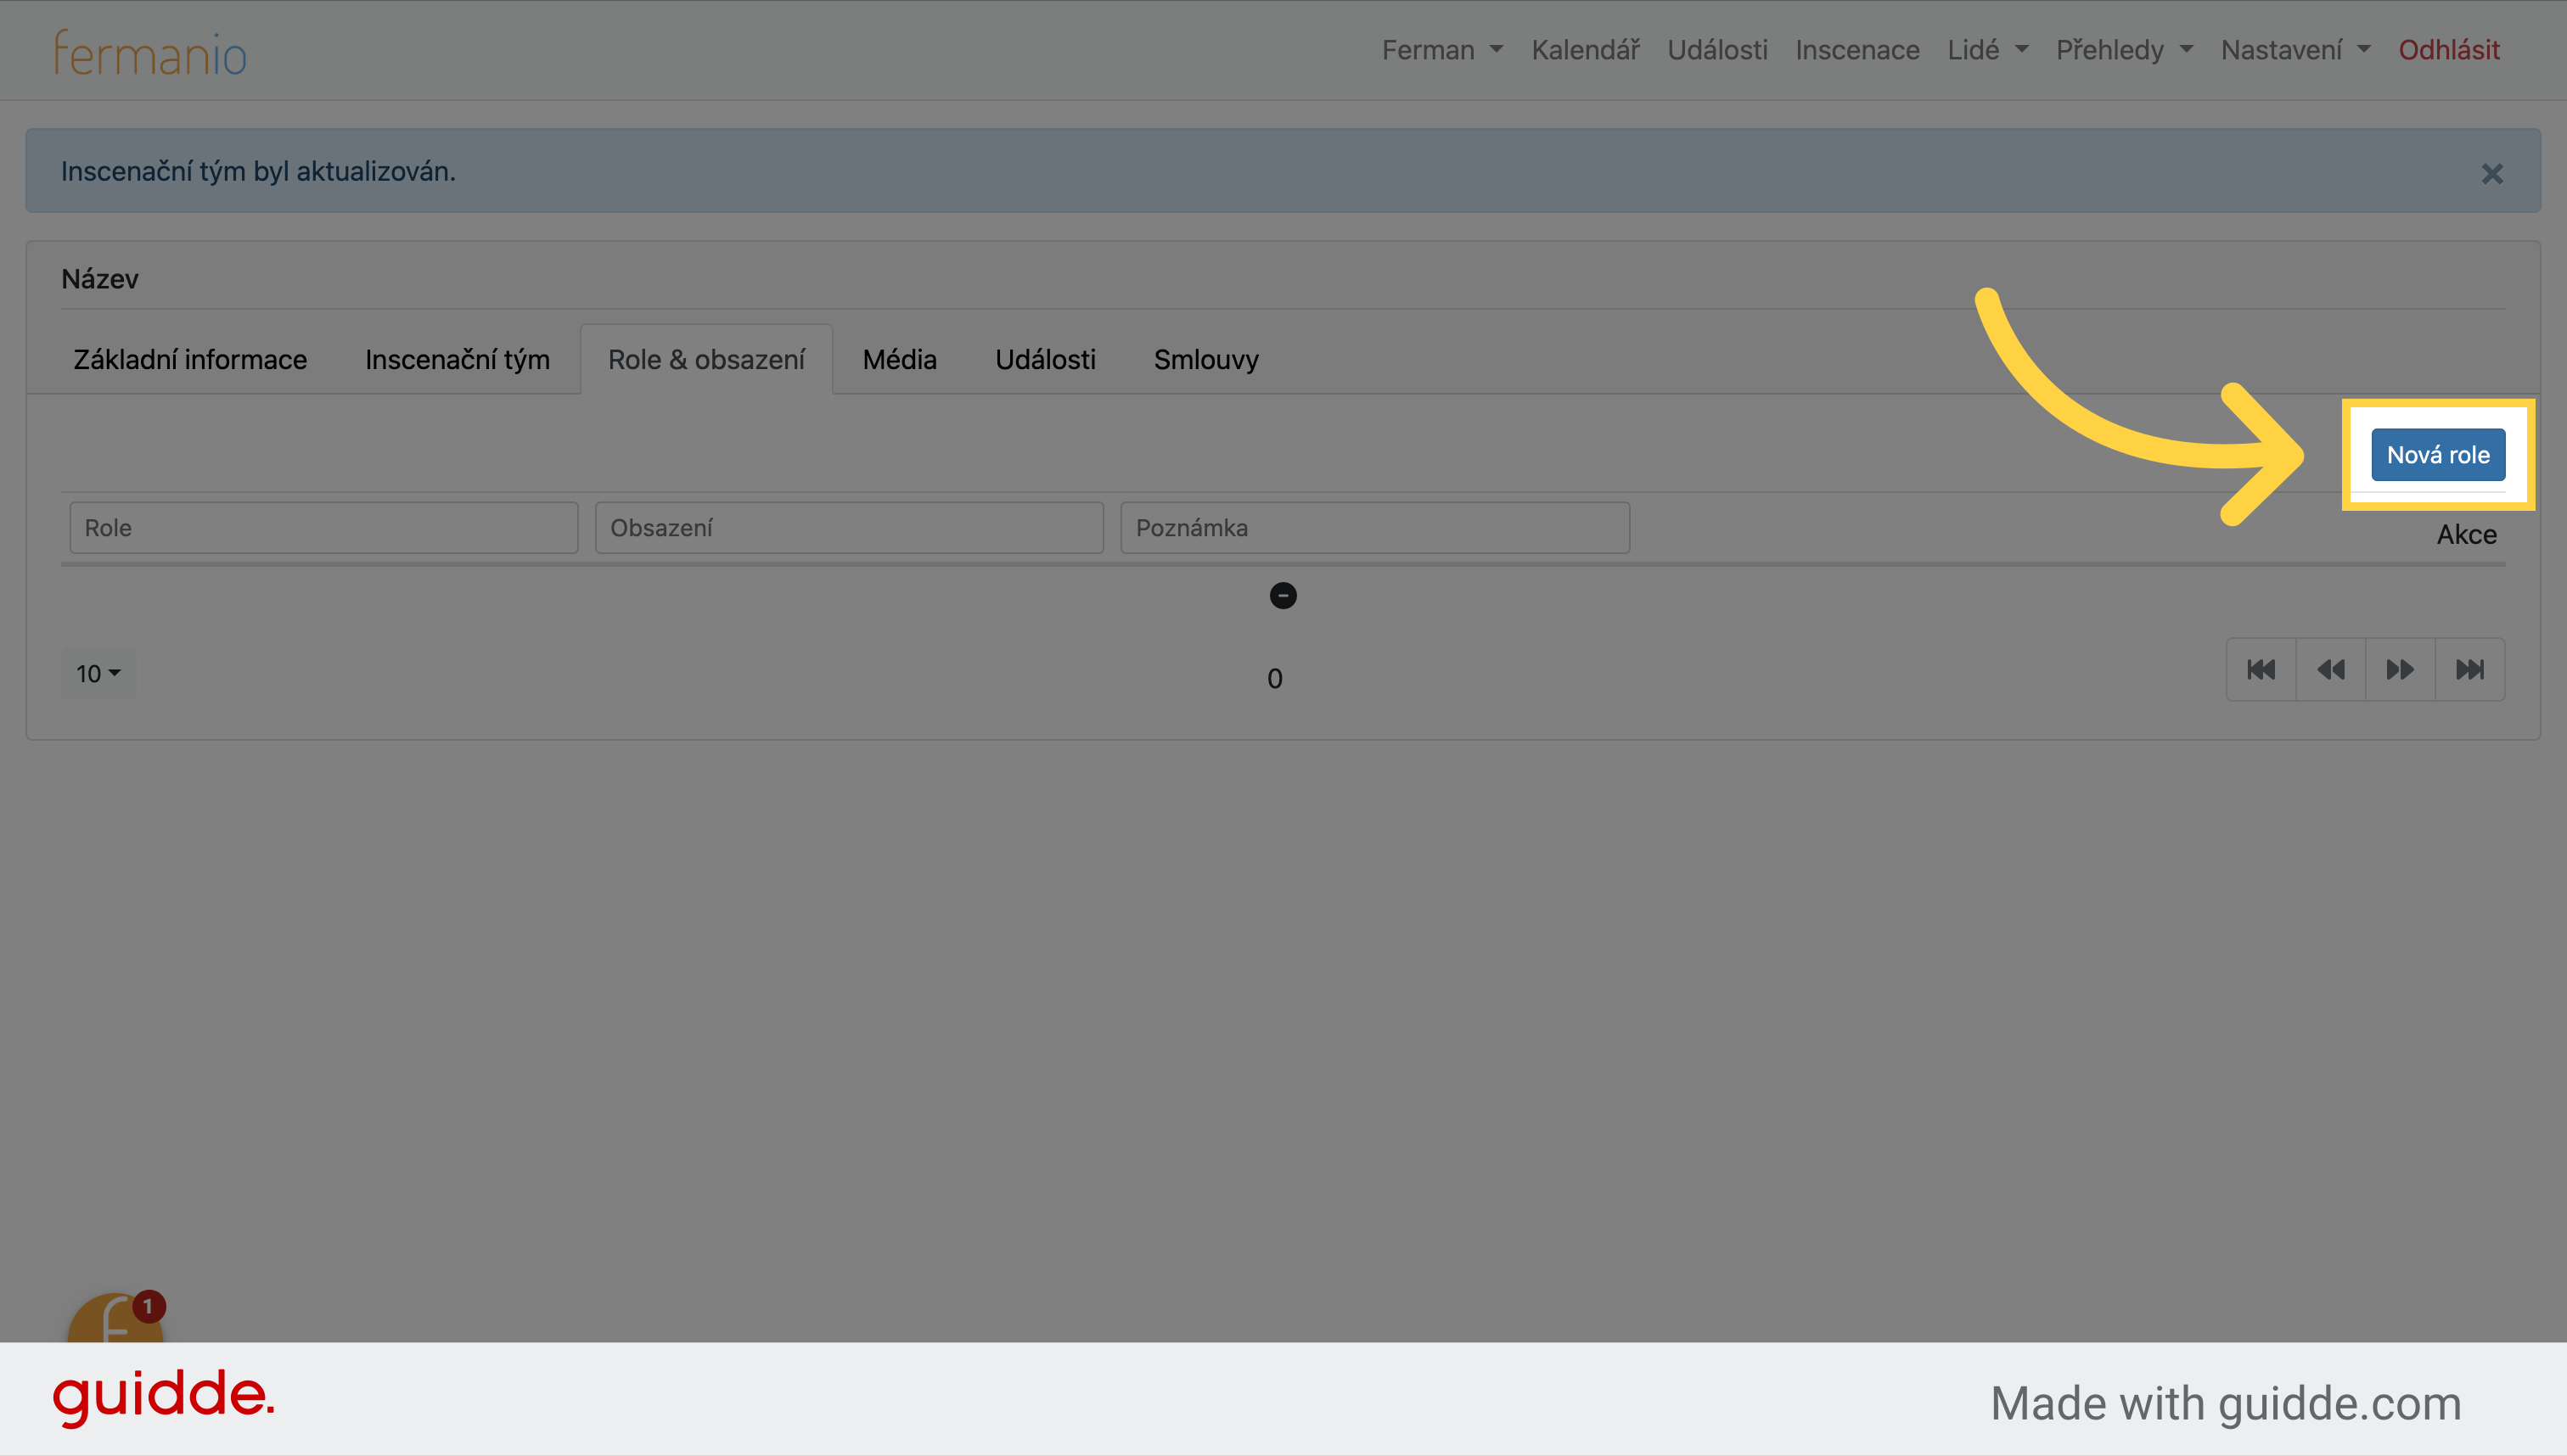Switch to the Média tab

[x=899, y=359]
